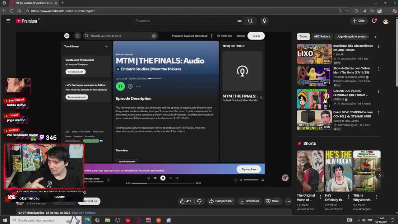
Task: Open a new browser tab
Action: pos(62,3)
